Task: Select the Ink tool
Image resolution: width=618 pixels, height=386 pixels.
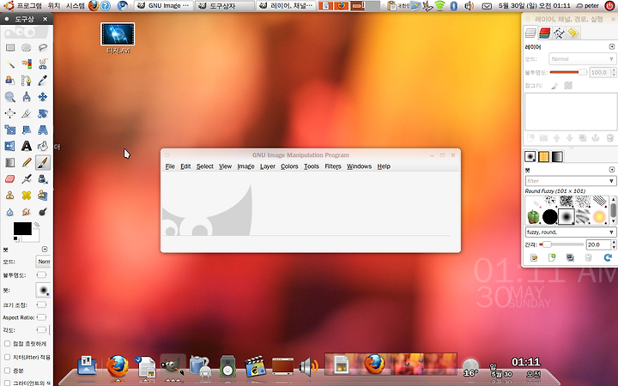Action: [x=43, y=178]
